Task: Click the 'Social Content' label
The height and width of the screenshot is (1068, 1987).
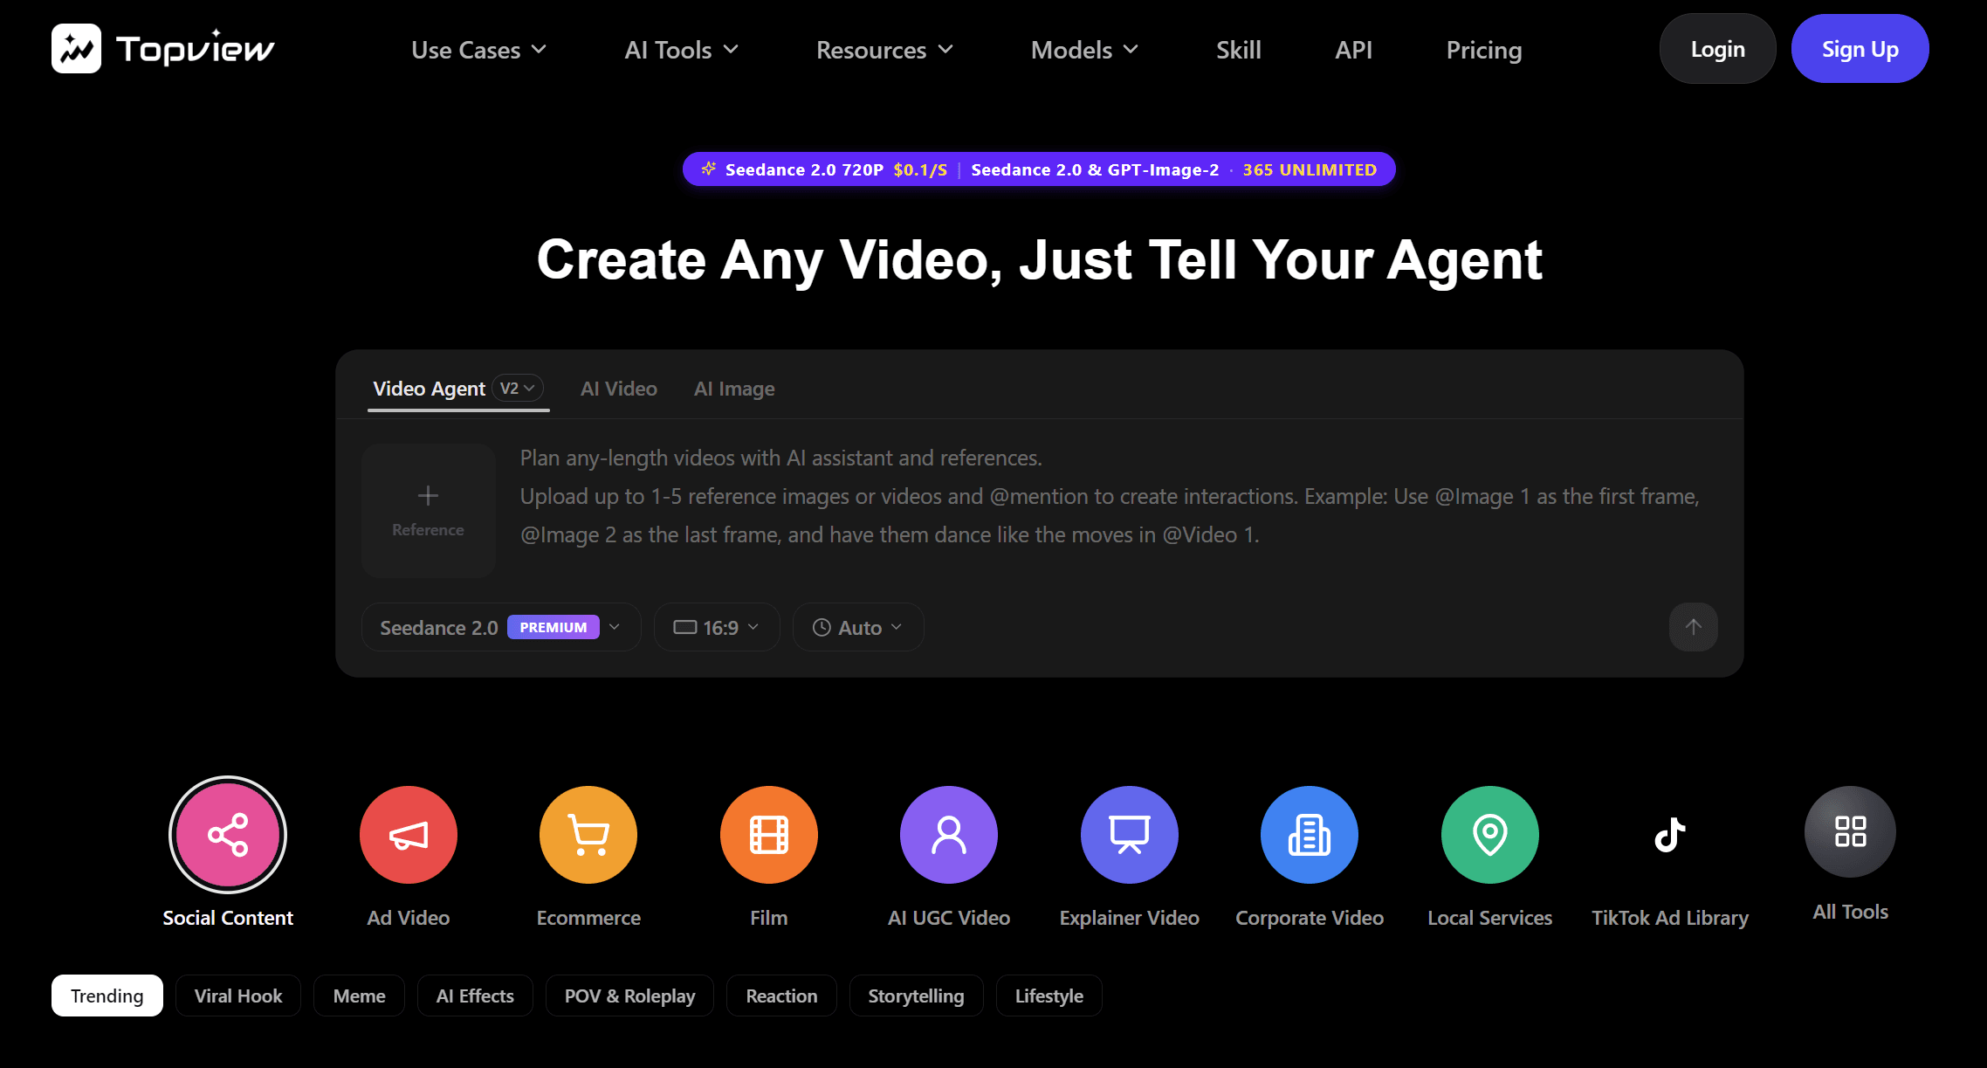Action: (x=228, y=918)
